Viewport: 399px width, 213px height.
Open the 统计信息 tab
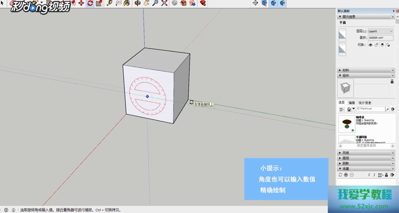pyautogui.click(x=365, y=103)
